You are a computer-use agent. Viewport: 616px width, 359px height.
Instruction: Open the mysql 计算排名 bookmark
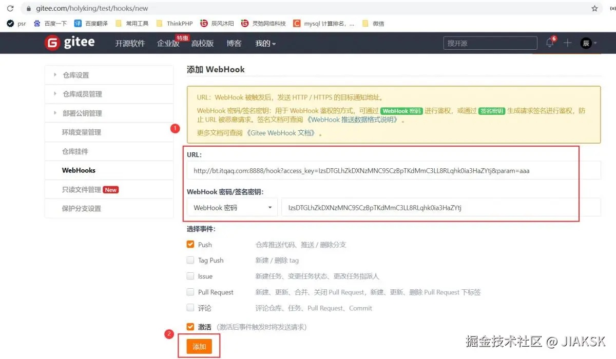click(x=324, y=24)
